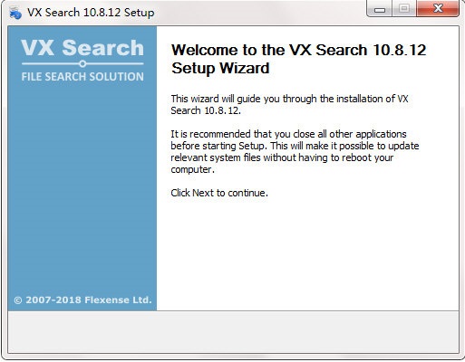Click the grayed-out maximize button
The height and width of the screenshot is (362, 465).
pyautogui.click(x=404, y=9)
